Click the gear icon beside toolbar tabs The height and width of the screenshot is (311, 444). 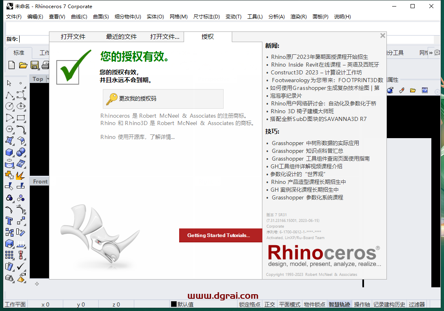tap(437, 52)
